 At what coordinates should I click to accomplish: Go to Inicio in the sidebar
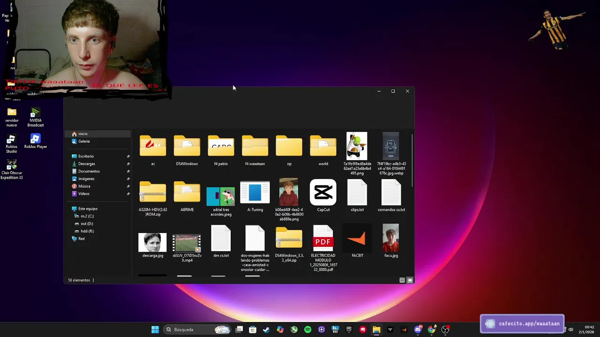(97, 134)
